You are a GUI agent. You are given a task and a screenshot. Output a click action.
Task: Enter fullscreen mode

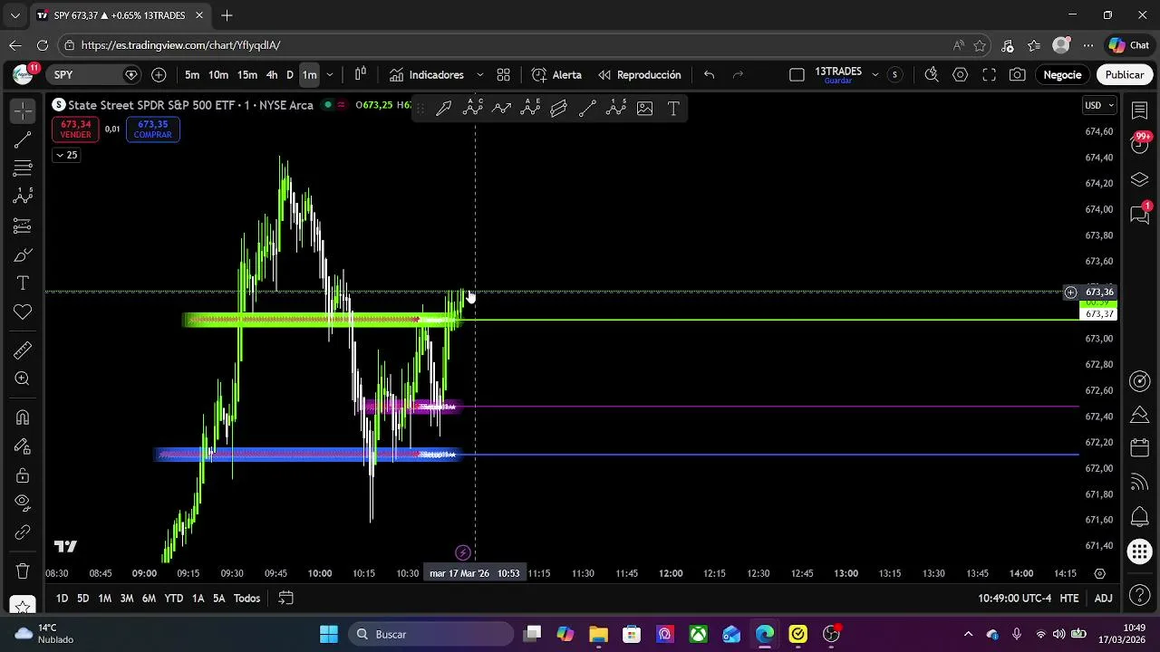[x=989, y=74]
